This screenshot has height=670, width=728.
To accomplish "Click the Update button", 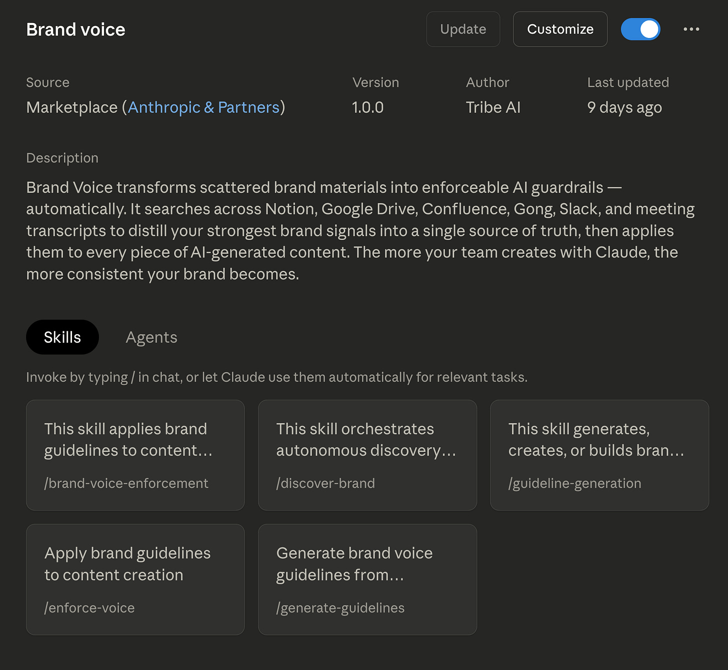I will click(x=463, y=29).
